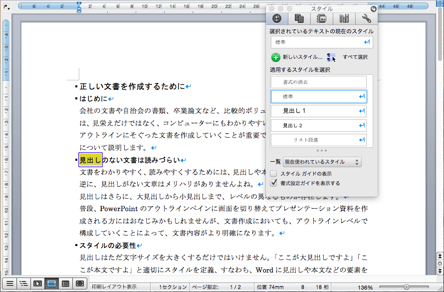The width and height of the screenshot is (444, 292).
Task: Open the Reference Tools bookshelf tab
Action: click(344, 18)
